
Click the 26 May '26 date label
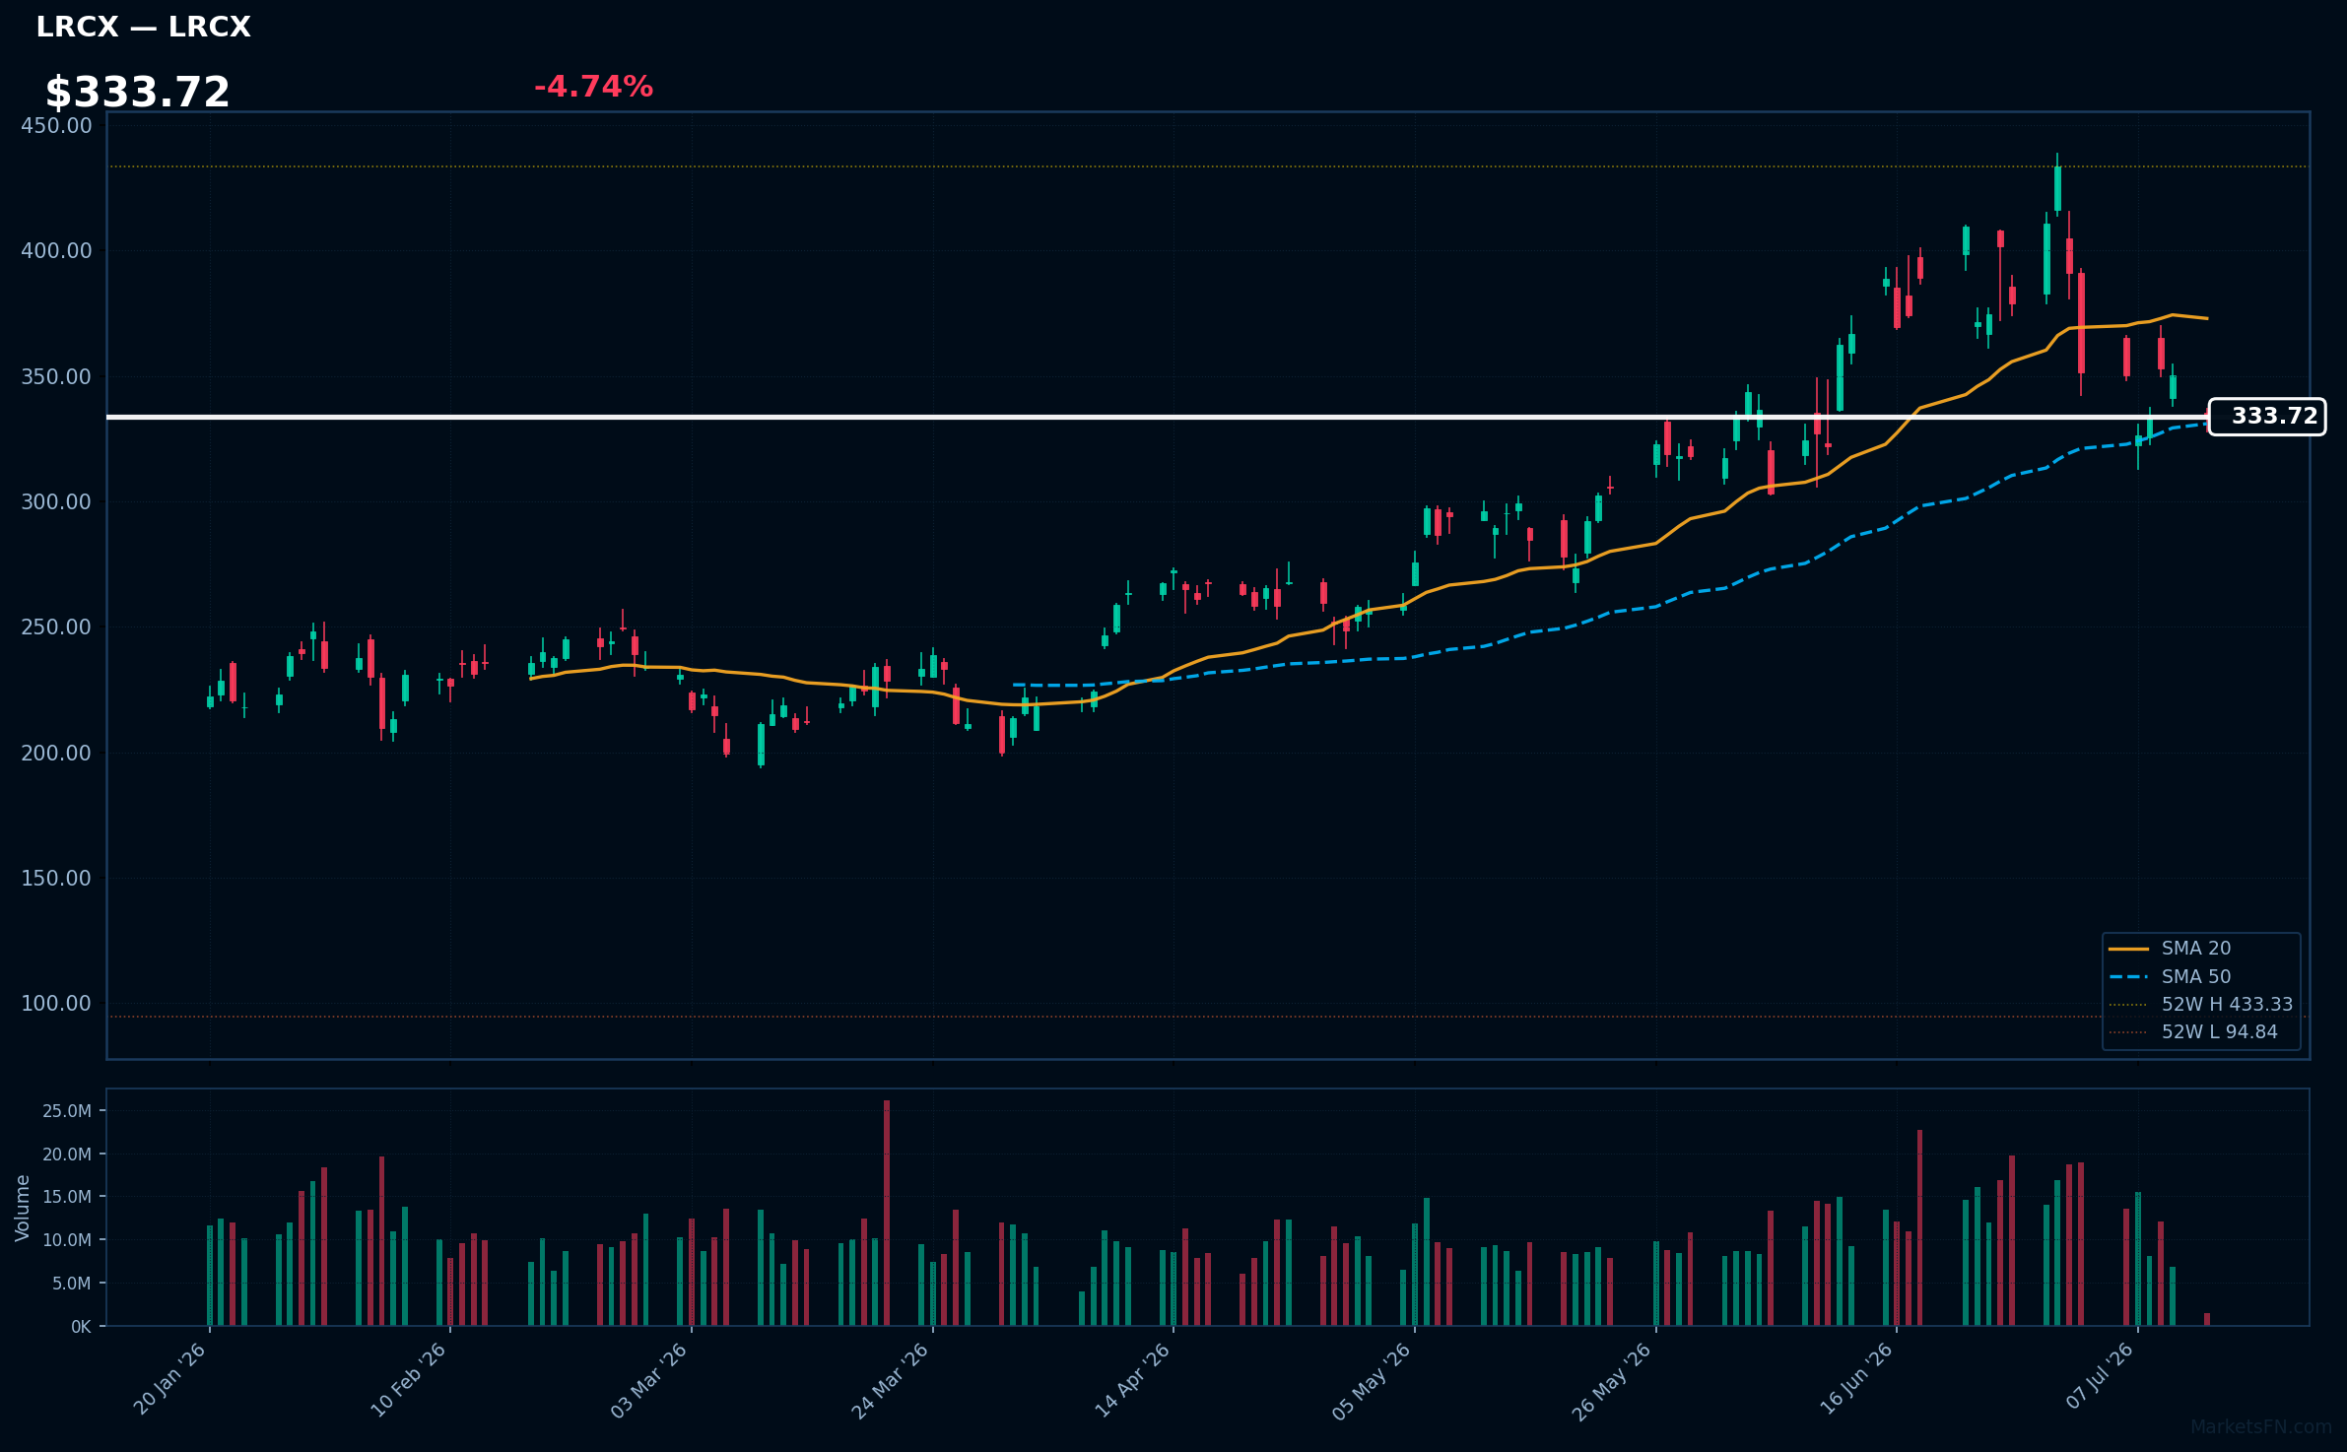(x=1611, y=1381)
